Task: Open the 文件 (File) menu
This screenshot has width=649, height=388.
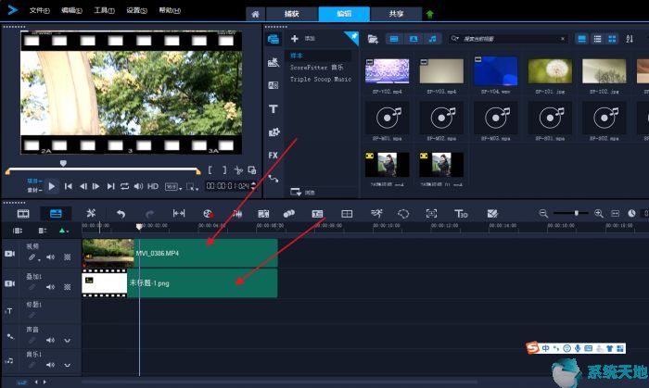Action: (x=39, y=10)
